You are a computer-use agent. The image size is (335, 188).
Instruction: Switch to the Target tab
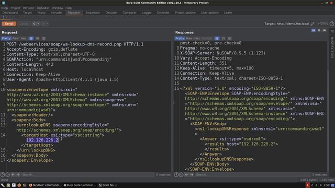coord(27,13)
